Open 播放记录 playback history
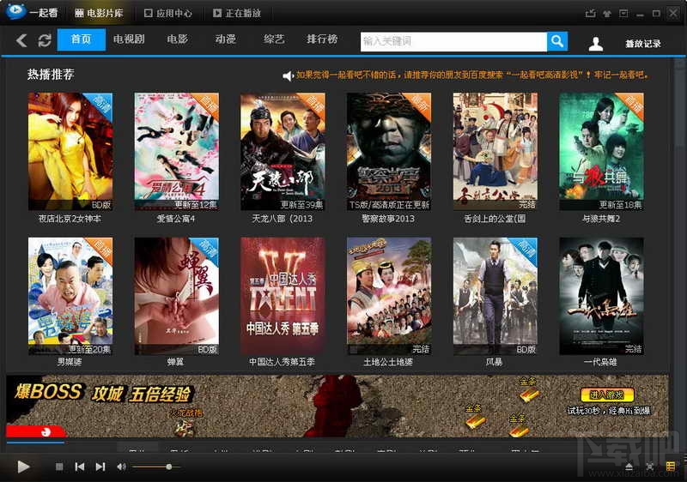Image resolution: width=687 pixels, height=482 pixels. [642, 44]
